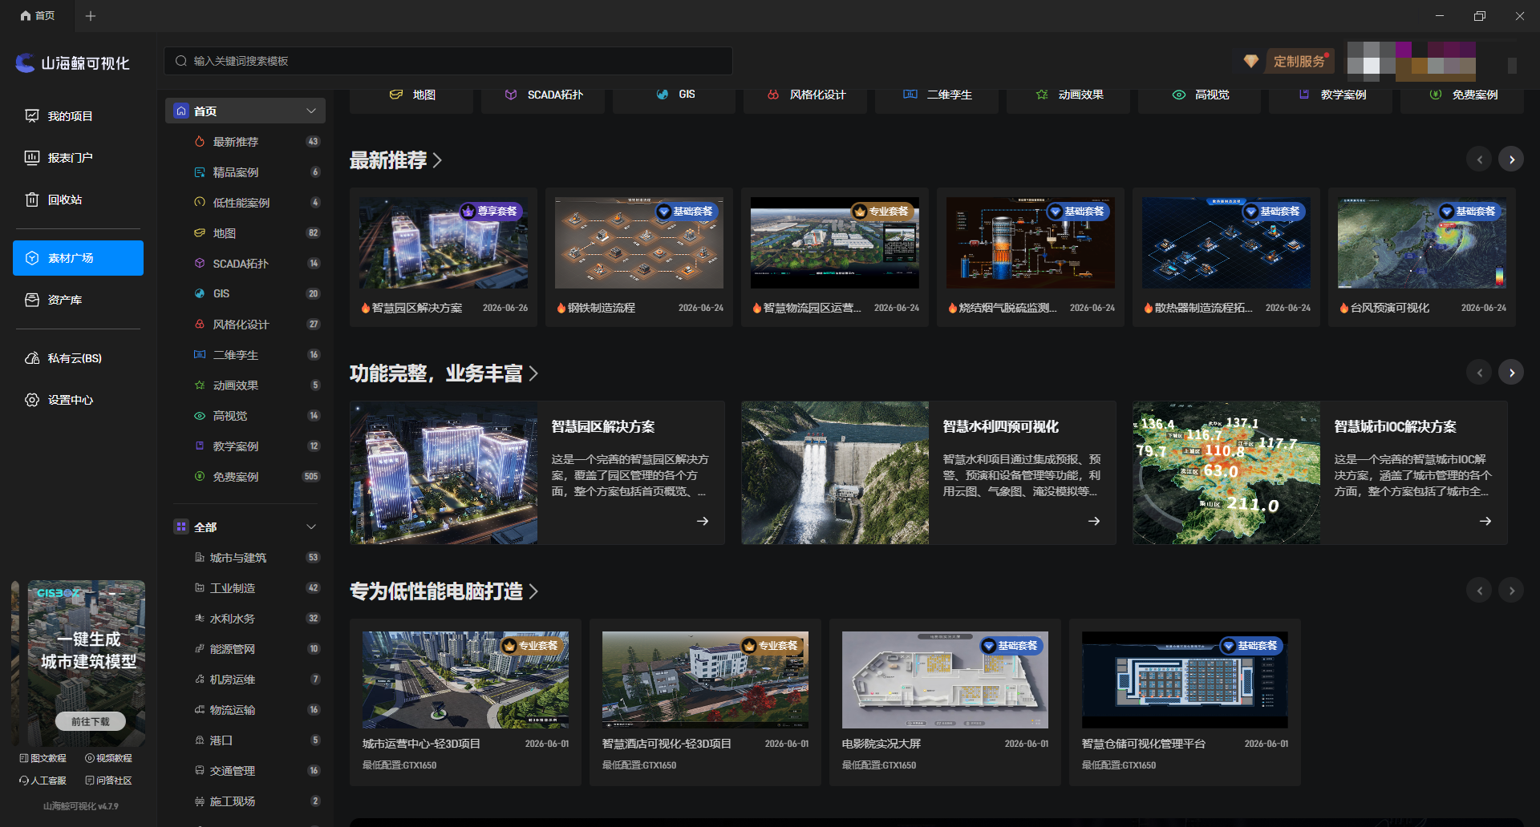
Task: Open 视频教程 video tutorials link
Action: click(108, 758)
